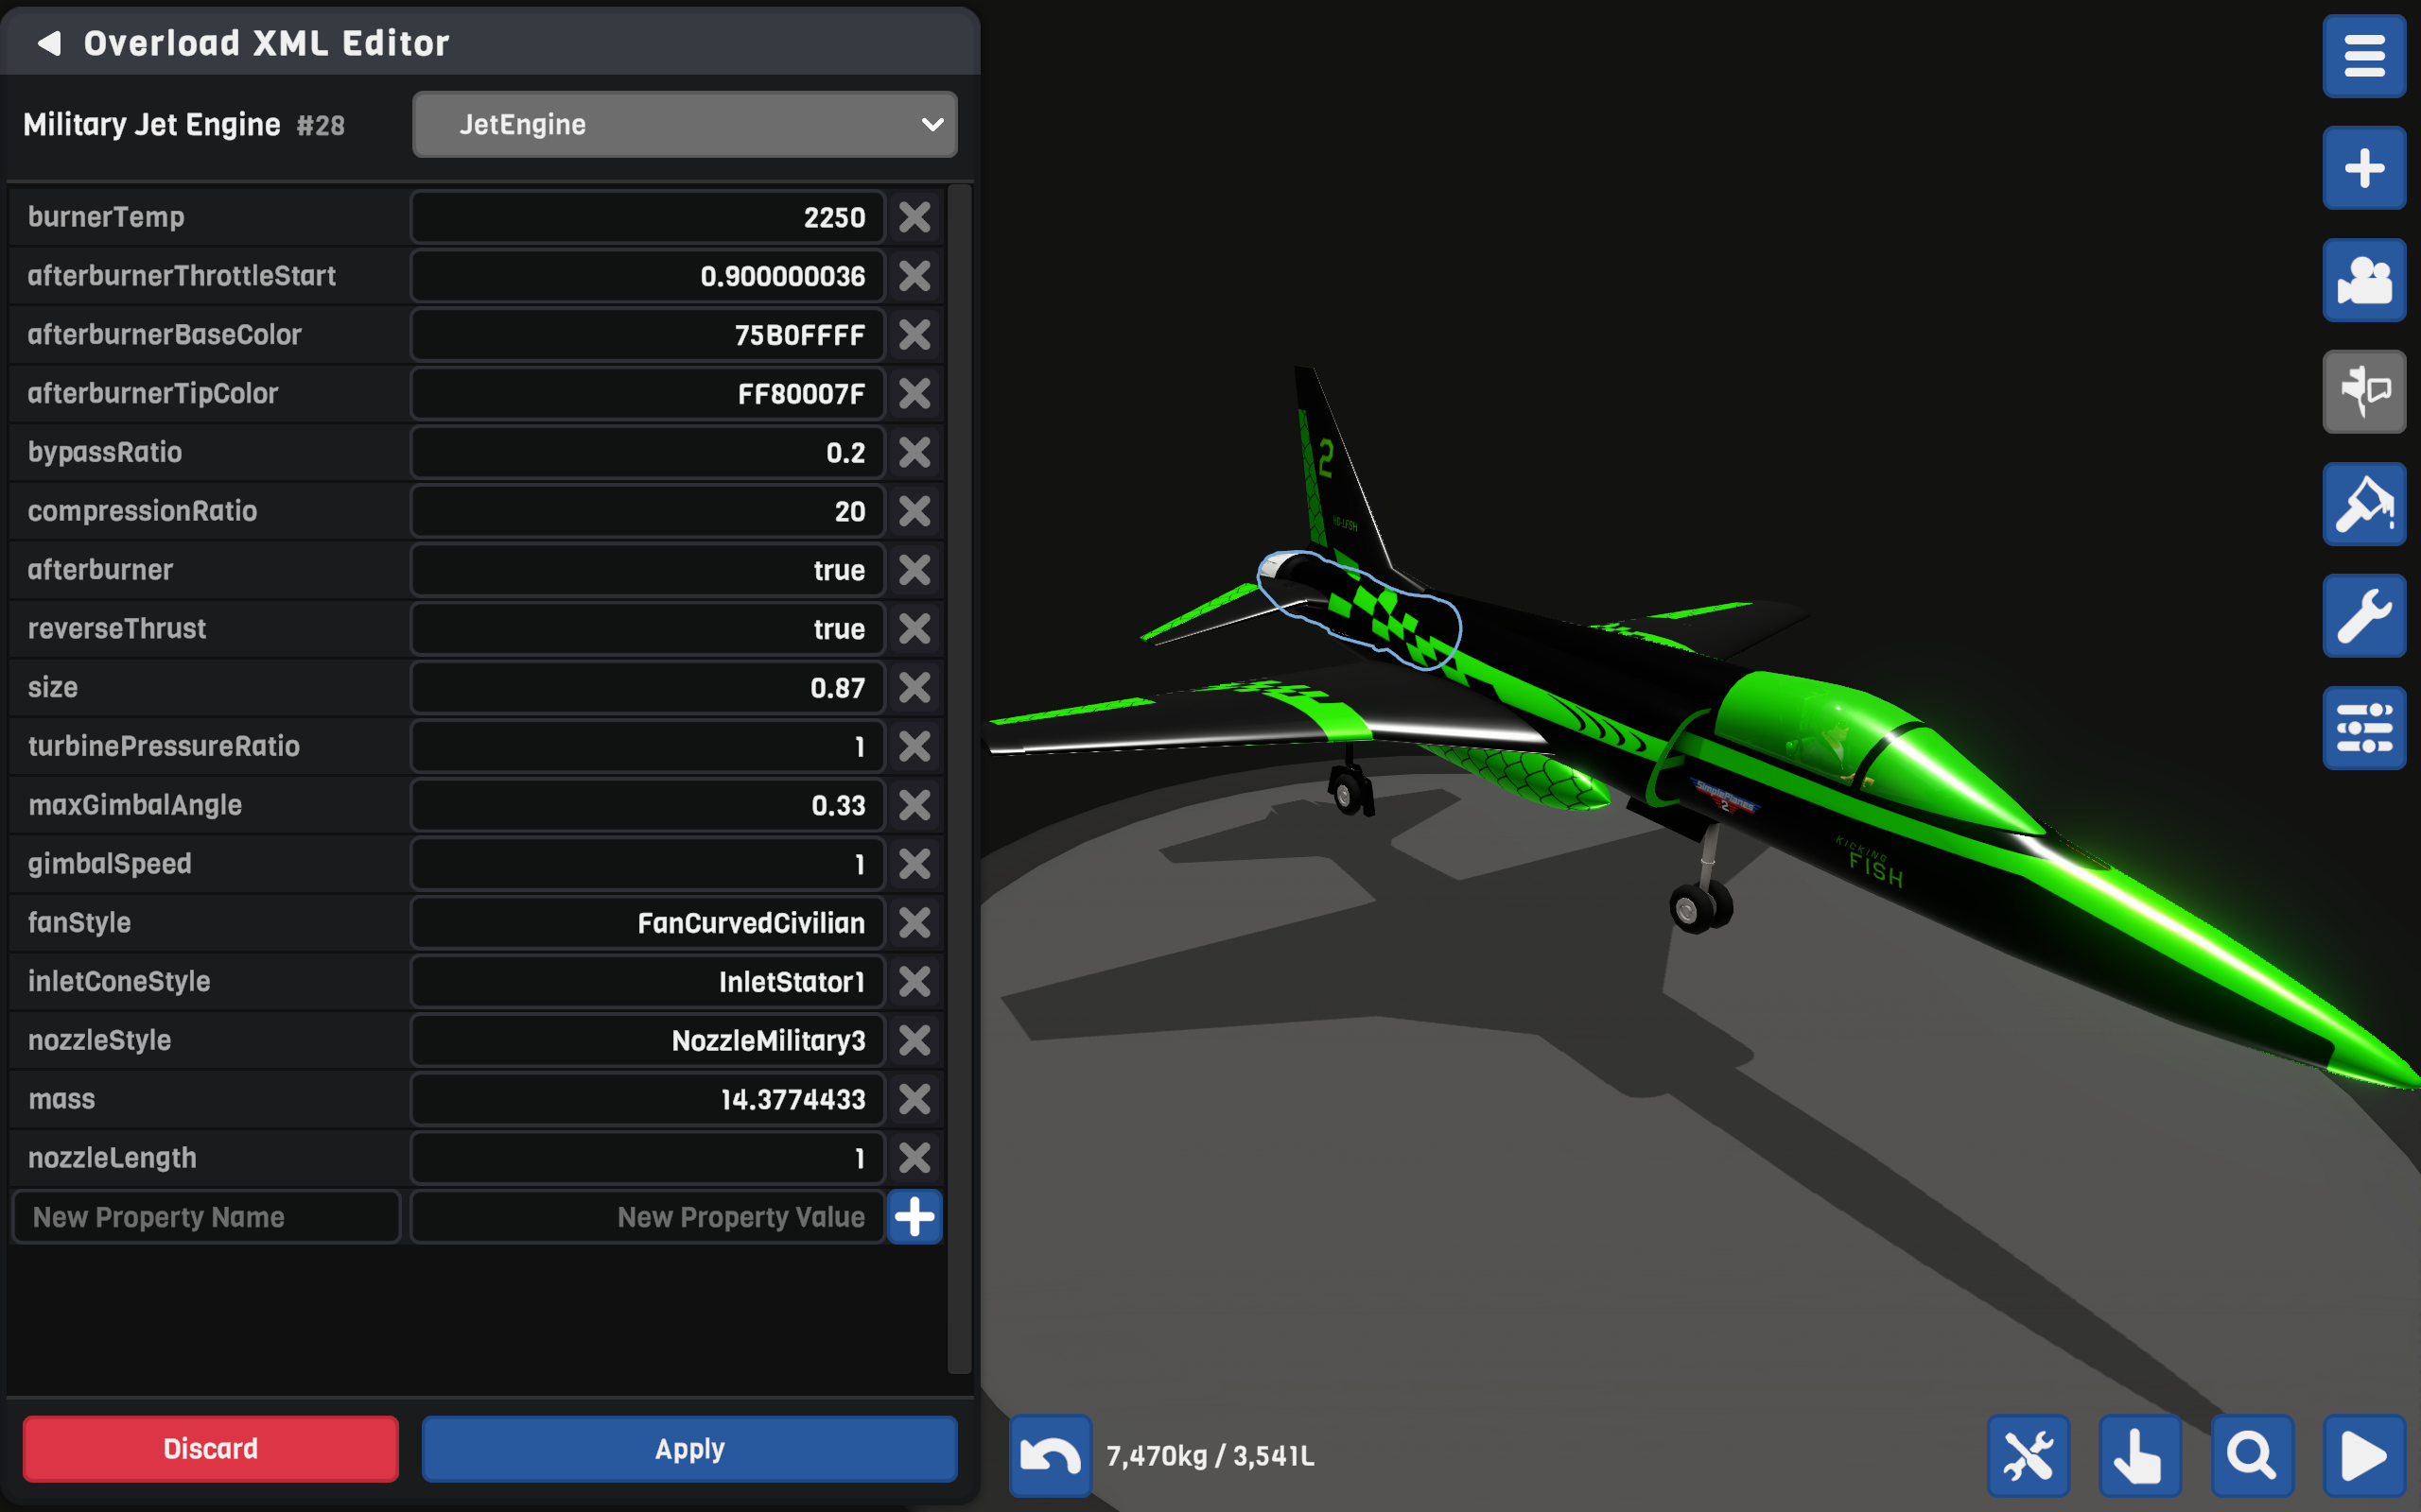The width and height of the screenshot is (2421, 1512).
Task: Go back using the Overload XML Editor arrow
Action: [49, 43]
